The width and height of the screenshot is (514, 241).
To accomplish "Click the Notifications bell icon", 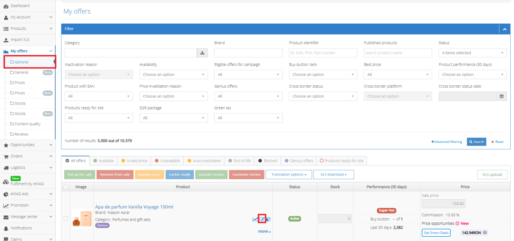I will [6, 228].
